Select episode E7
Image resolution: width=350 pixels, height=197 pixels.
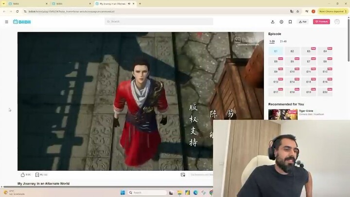pos(309,61)
